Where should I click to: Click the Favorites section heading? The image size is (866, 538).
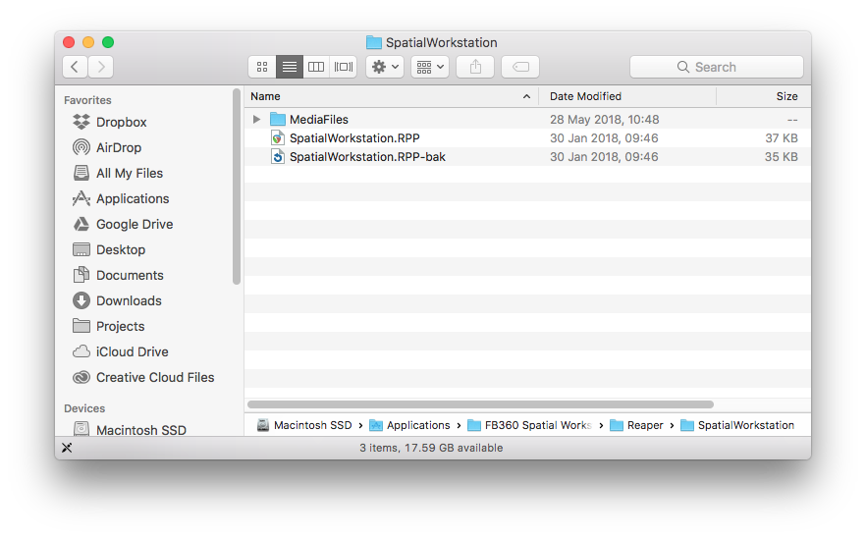(x=87, y=100)
